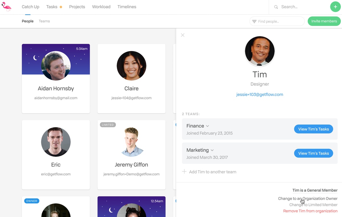Click the Aidan Hornsby name

[56, 88]
